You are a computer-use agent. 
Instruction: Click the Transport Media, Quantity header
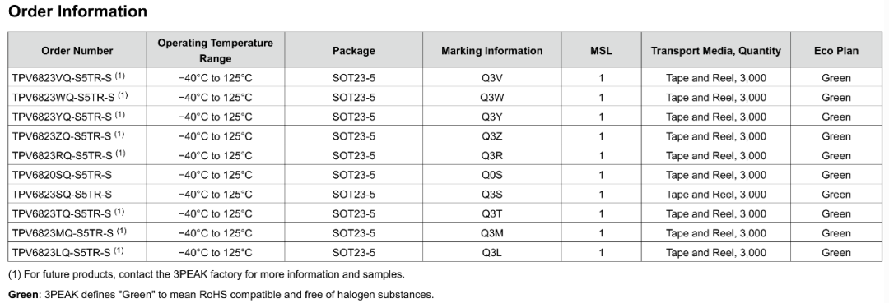pyautogui.click(x=716, y=51)
